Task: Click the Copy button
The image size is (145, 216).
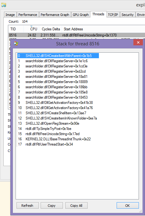Action: (x=52, y=206)
